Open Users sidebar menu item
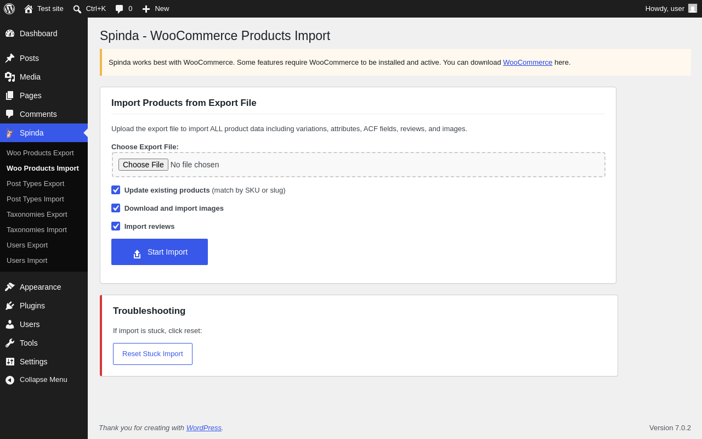This screenshot has height=439, width=702. coord(44,324)
